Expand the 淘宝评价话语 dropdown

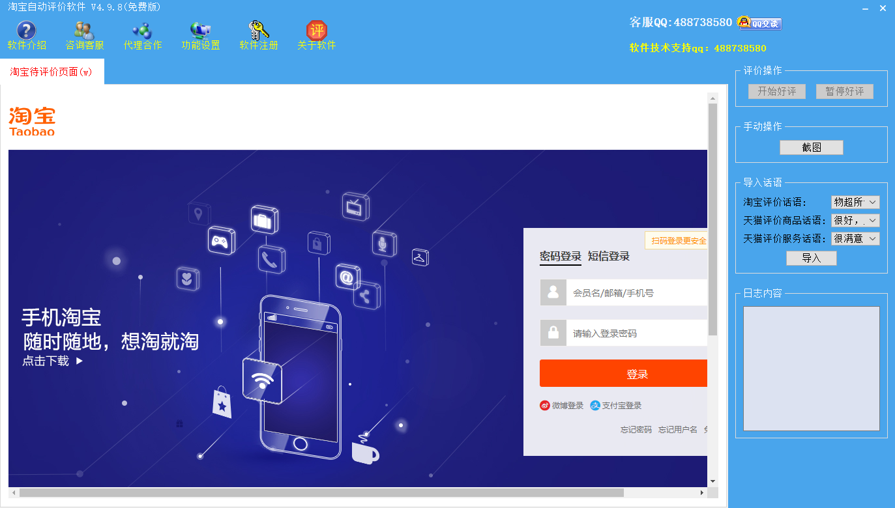[855, 203]
